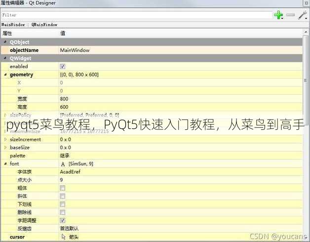Check the 删除线 (strikeout) checkbox
Image resolution: width=310 pixels, height=242 pixels.
(63, 212)
